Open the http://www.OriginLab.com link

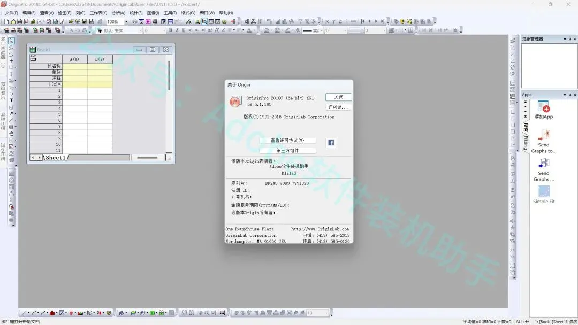(320, 229)
